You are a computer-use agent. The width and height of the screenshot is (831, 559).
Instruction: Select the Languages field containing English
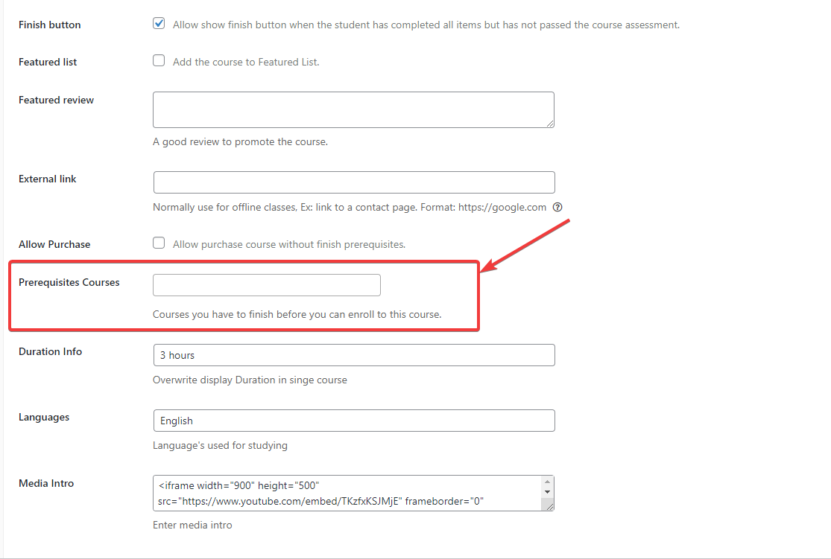point(354,421)
